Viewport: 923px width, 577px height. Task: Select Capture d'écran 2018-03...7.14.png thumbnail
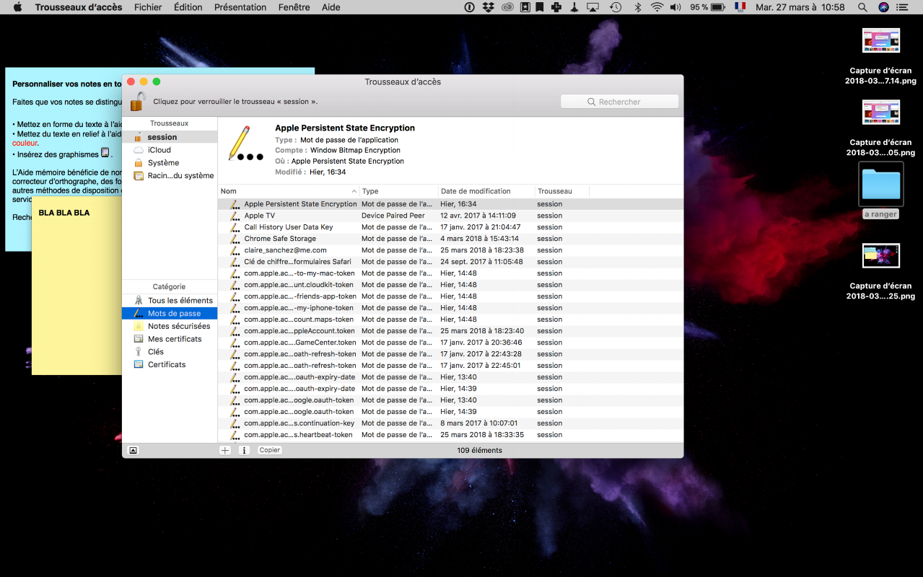coord(881,40)
